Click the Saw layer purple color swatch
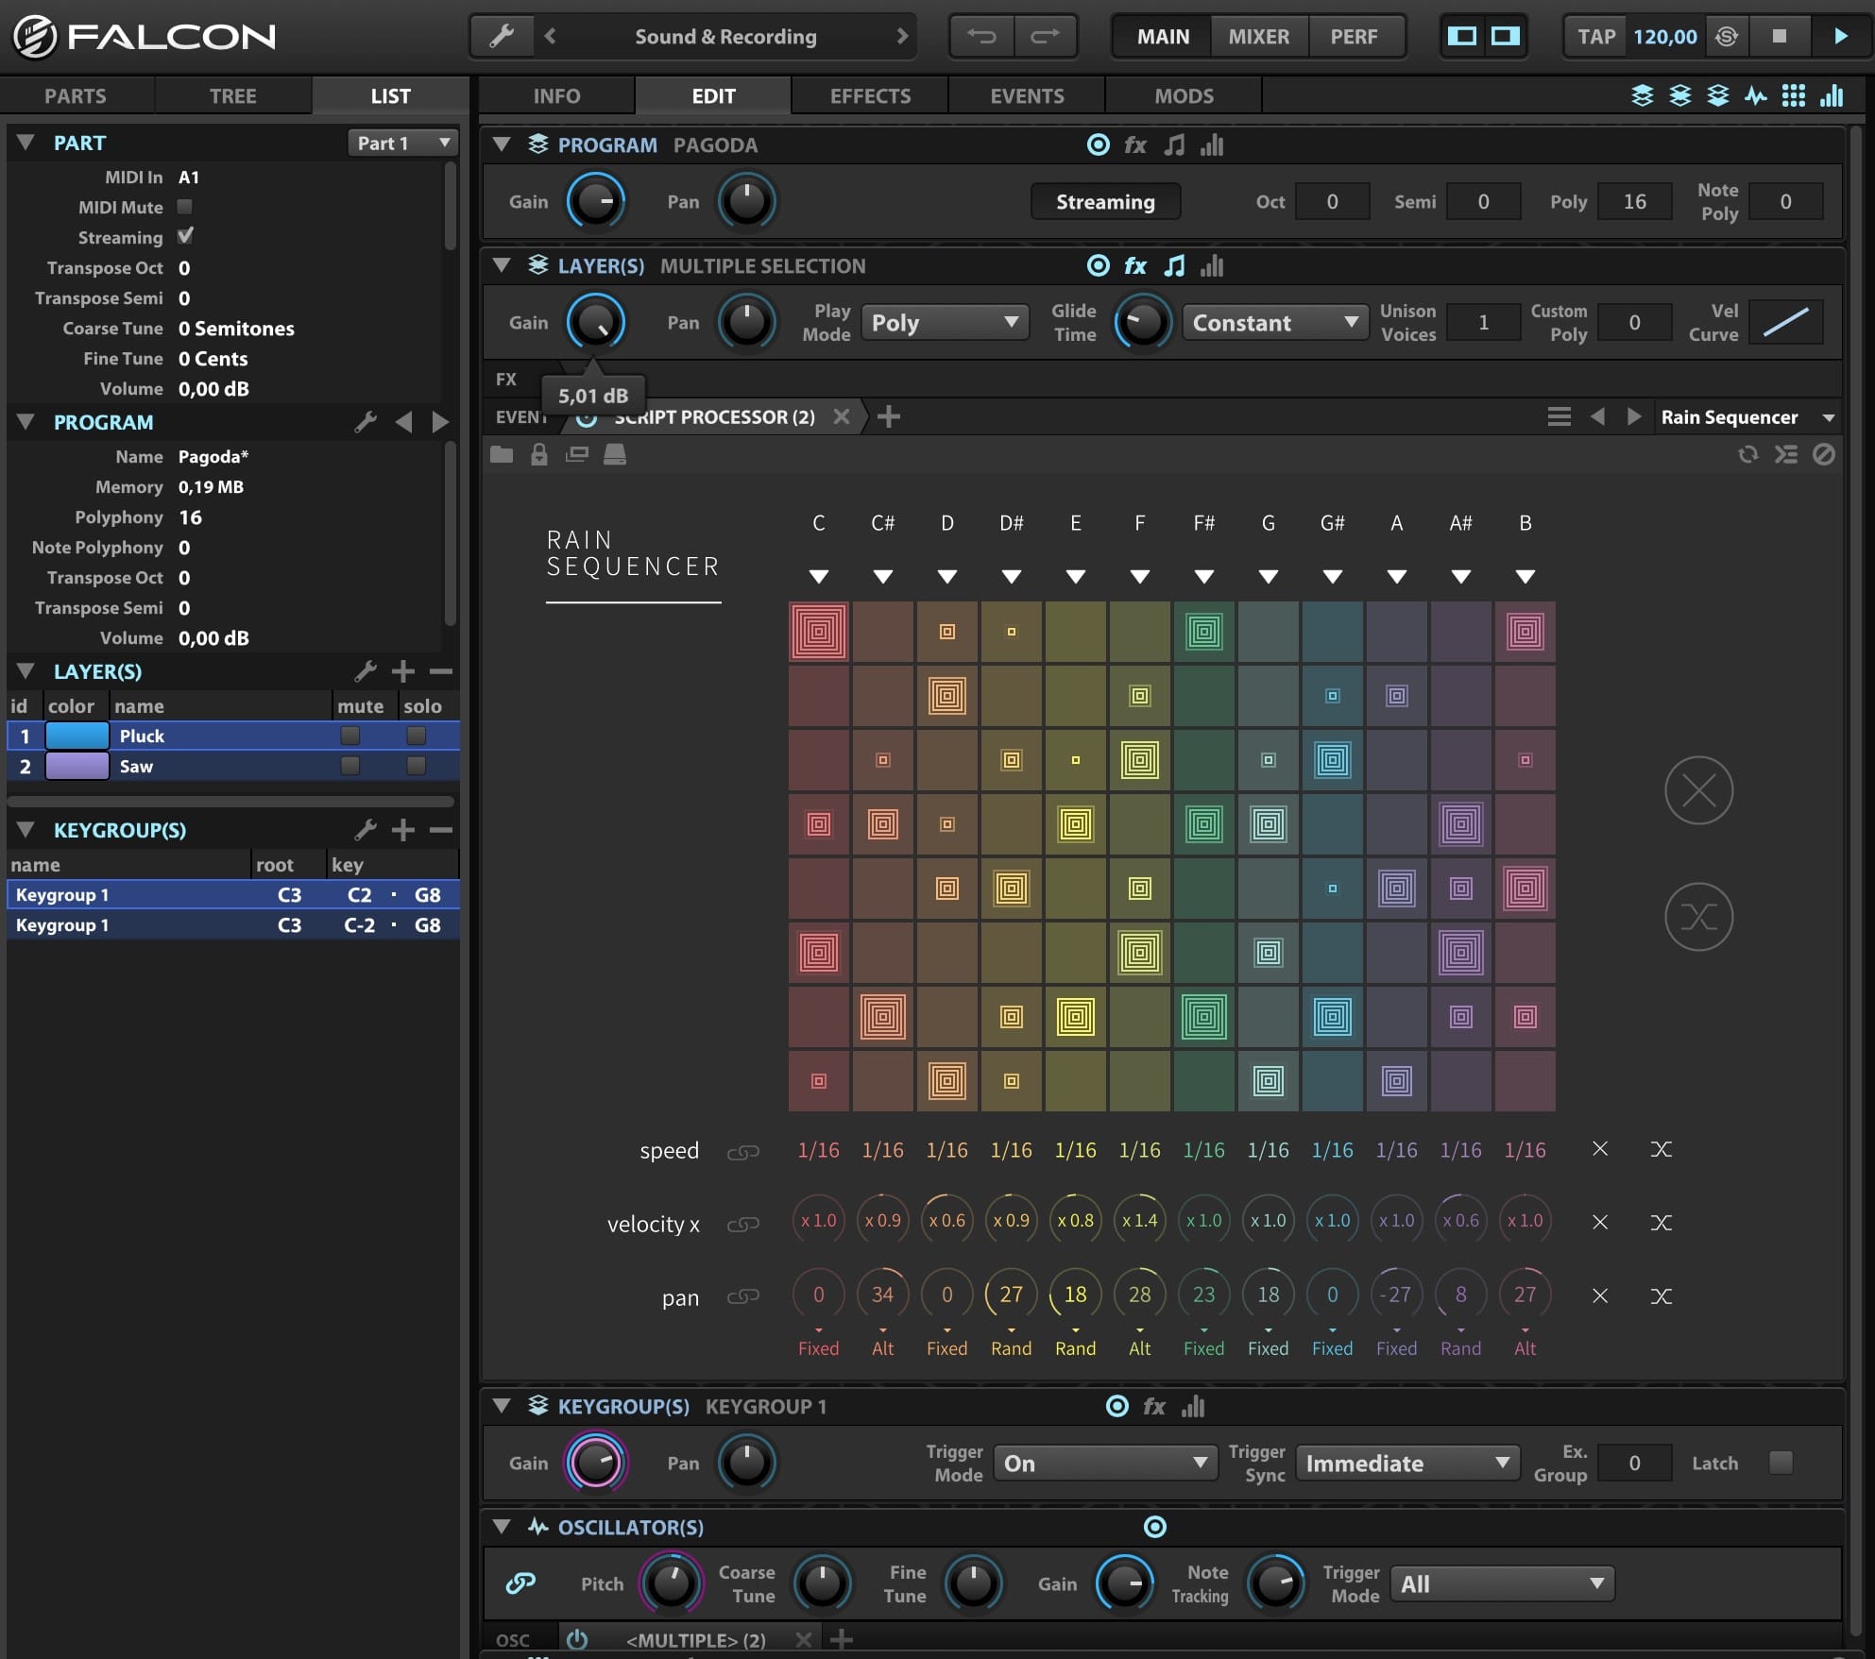This screenshot has width=1875, height=1659. [77, 766]
